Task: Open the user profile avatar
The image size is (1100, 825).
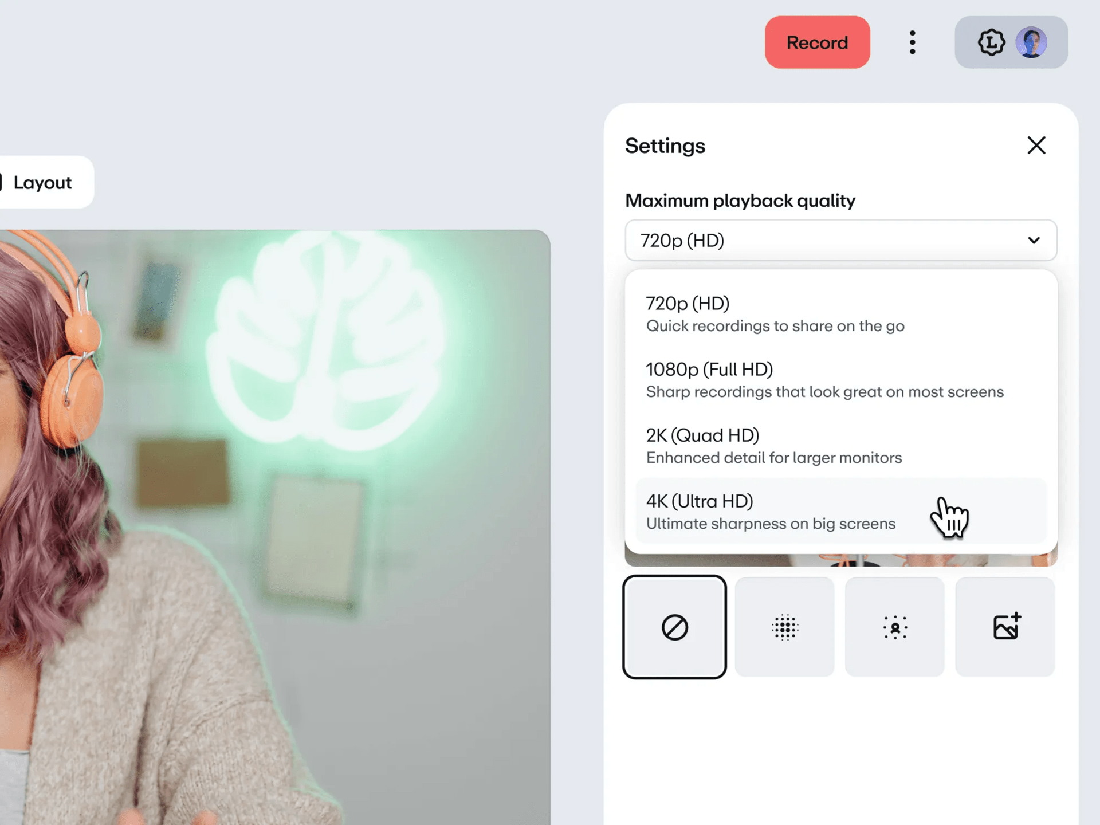Action: tap(1031, 42)
